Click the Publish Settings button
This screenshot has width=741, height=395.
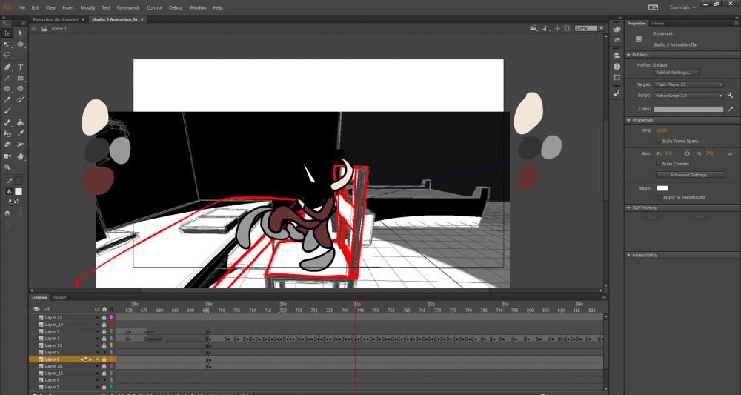click(677, 73)
